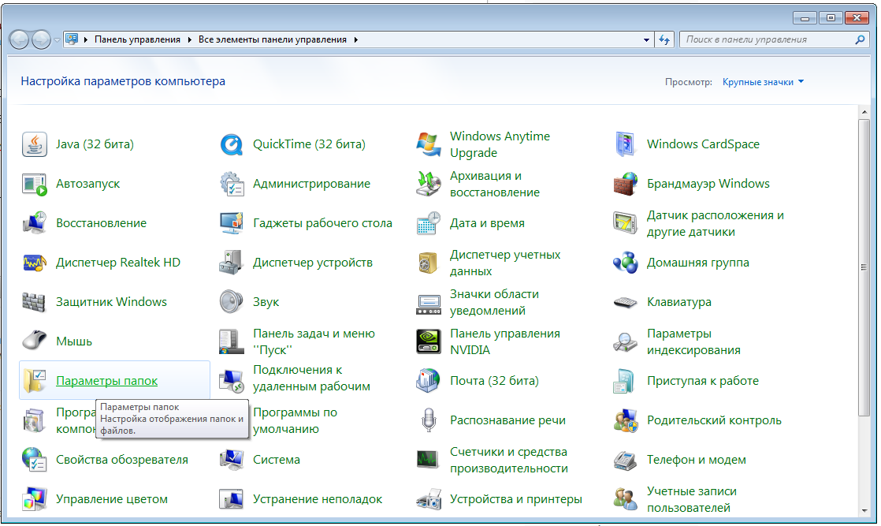Viewport: 881px width, 526px height.
Task: Click the Родительский контроль icon
Action: 626,420
